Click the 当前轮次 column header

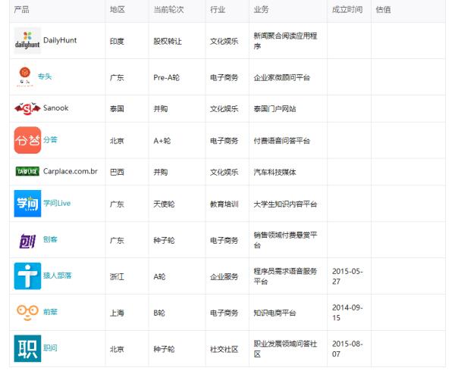[x=168, y=10]
